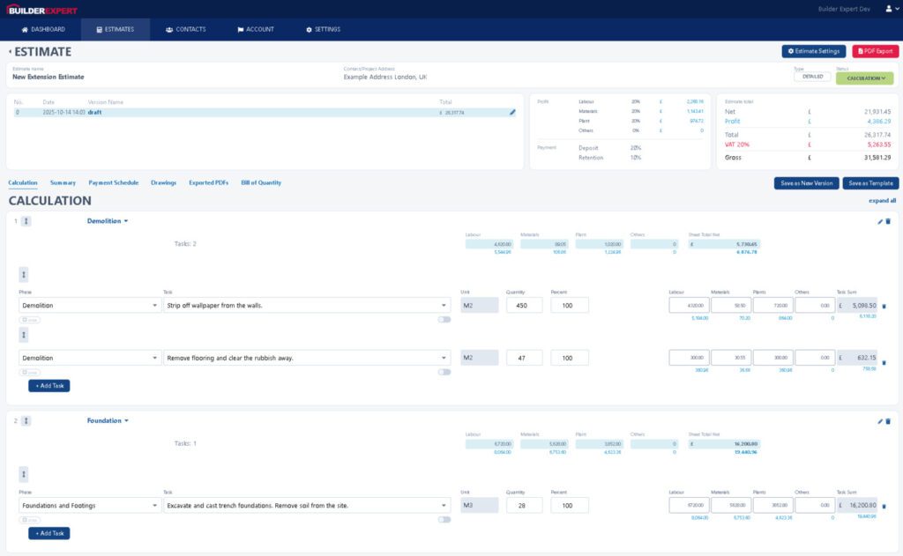Open the CALCULATION status dropdown
The width and height of the screenshot is (903, 556).
tap(864, 78)
